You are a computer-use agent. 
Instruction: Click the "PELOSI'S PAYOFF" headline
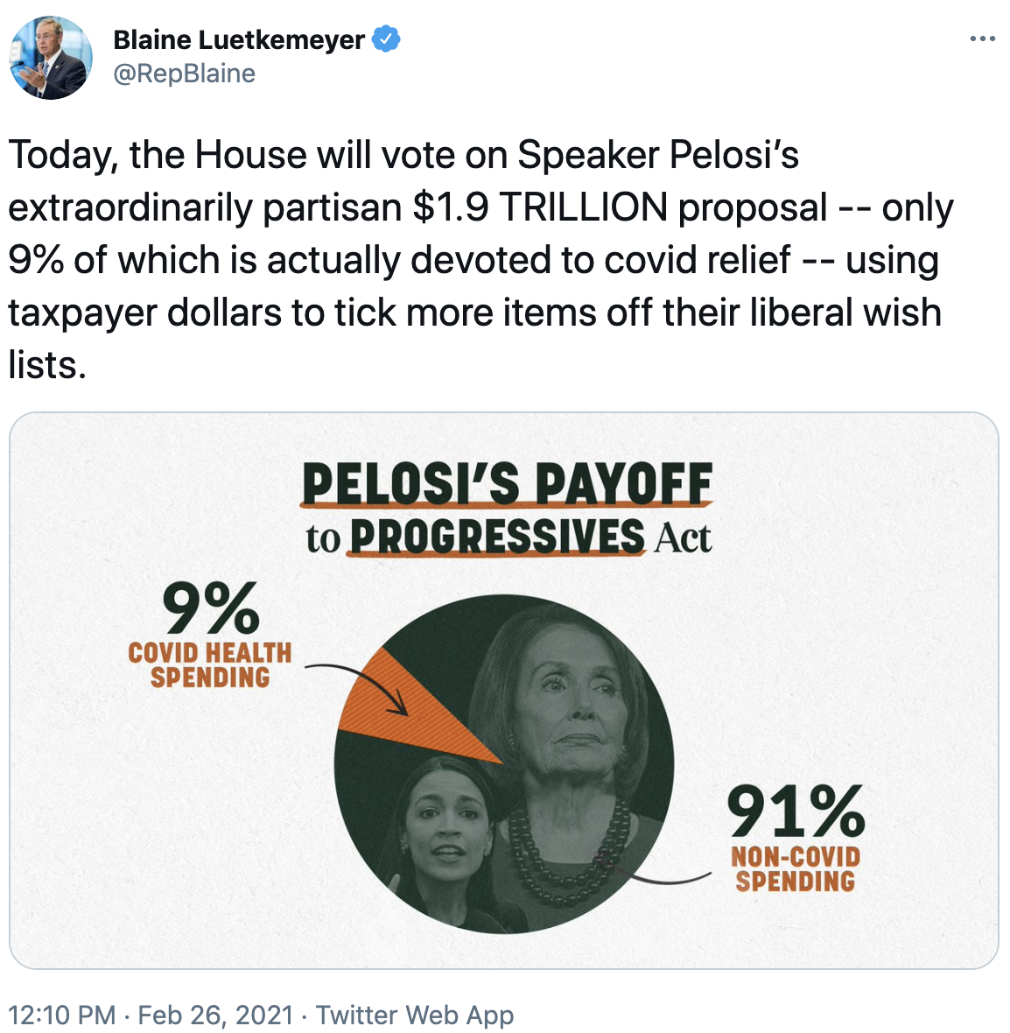507,483
